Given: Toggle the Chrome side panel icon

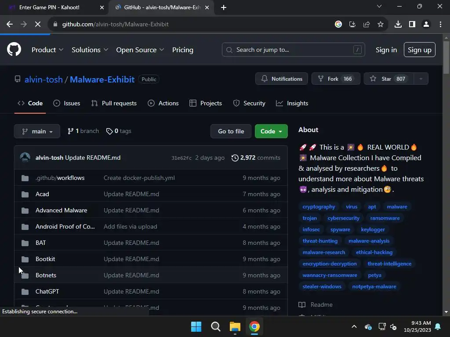Looking at the screenshot, I should [412, 25].
